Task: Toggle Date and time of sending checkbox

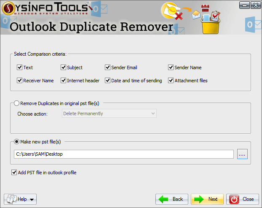Action: tap(107, 81)
